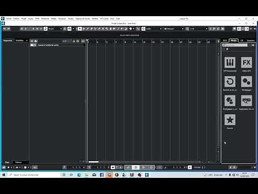The height and width of the screenshot is (194, 258).
Task: Toggle the metronome click button
Action: coord(231,167)
